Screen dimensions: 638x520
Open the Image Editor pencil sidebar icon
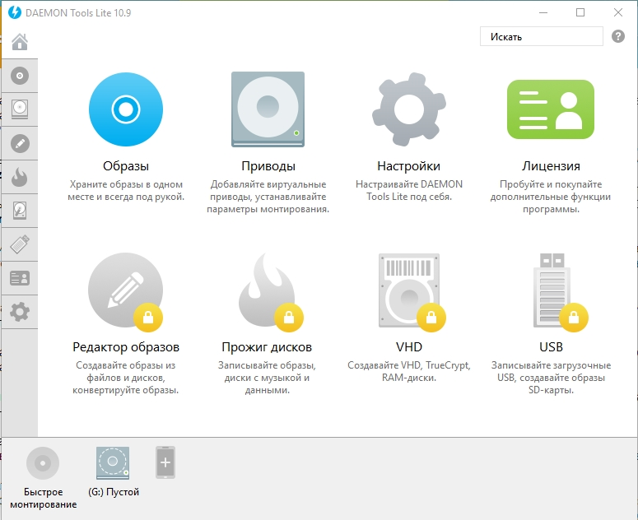tap(20, 143)
